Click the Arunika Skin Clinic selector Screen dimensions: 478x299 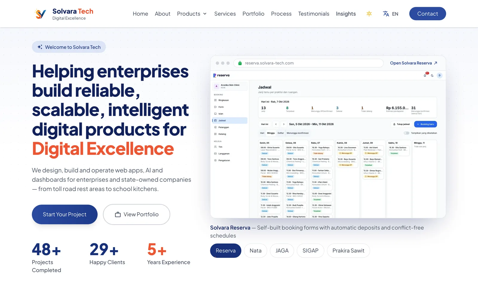[x=230, y=86]
